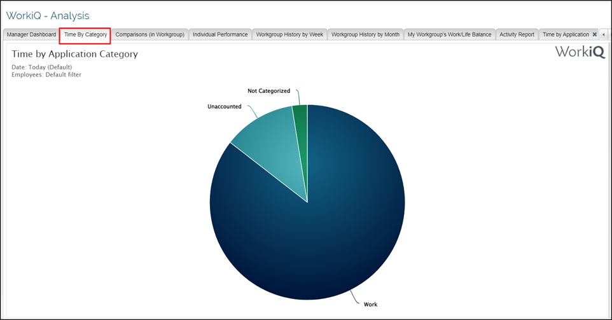612x320 pixels.
Task: Select the Time By Category tab
Action: (85, 34)
